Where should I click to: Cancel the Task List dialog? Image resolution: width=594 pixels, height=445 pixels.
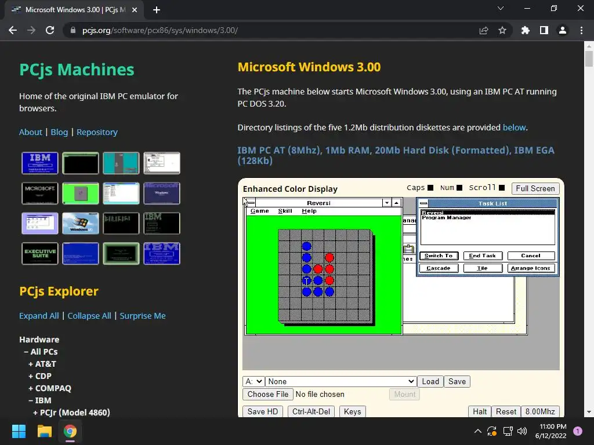click(x=531, y=256)
